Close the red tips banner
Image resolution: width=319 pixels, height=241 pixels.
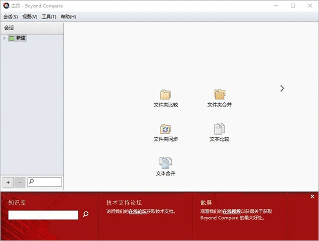point(313,196)
